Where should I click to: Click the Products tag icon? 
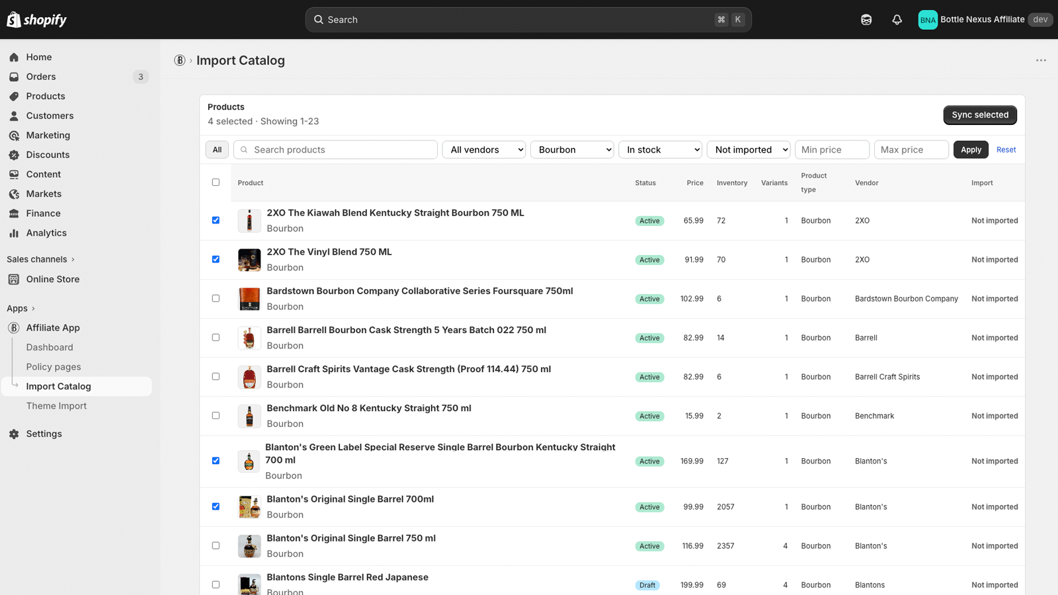tap(14, 97)
